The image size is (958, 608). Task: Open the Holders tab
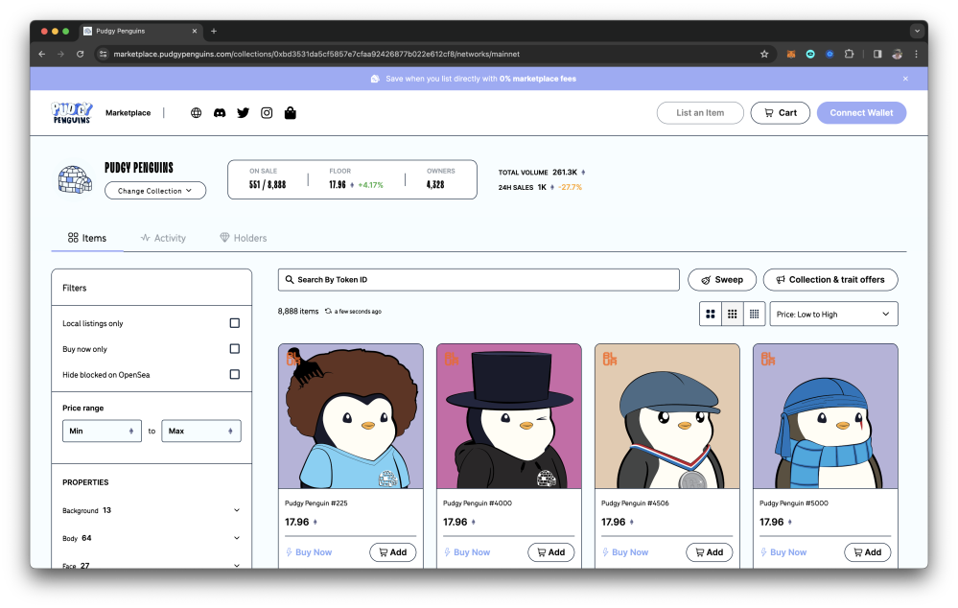pyautogui.click(x=244, y=239)
